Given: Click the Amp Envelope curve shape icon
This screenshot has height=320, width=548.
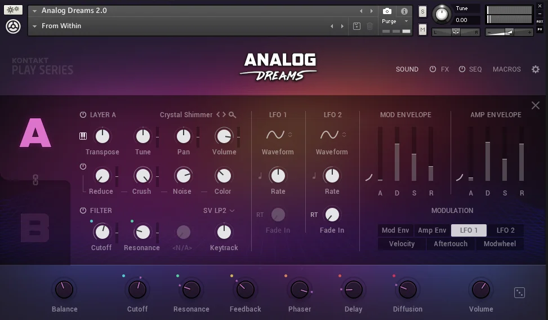Looking at the screenshot, I should tap(459, 177).
